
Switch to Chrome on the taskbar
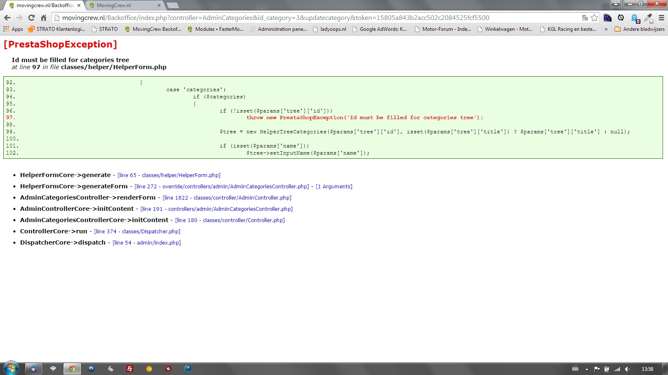pos(72,369)
